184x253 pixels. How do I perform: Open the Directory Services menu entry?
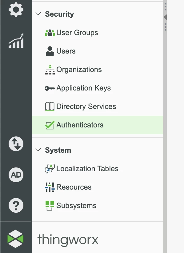(86, 106)
